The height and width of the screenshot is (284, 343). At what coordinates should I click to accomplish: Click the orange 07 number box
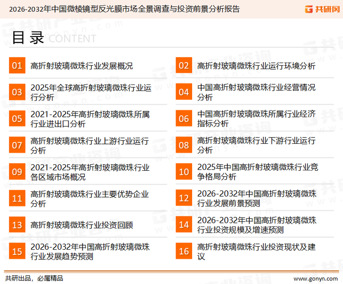click(x=17, y=145)
